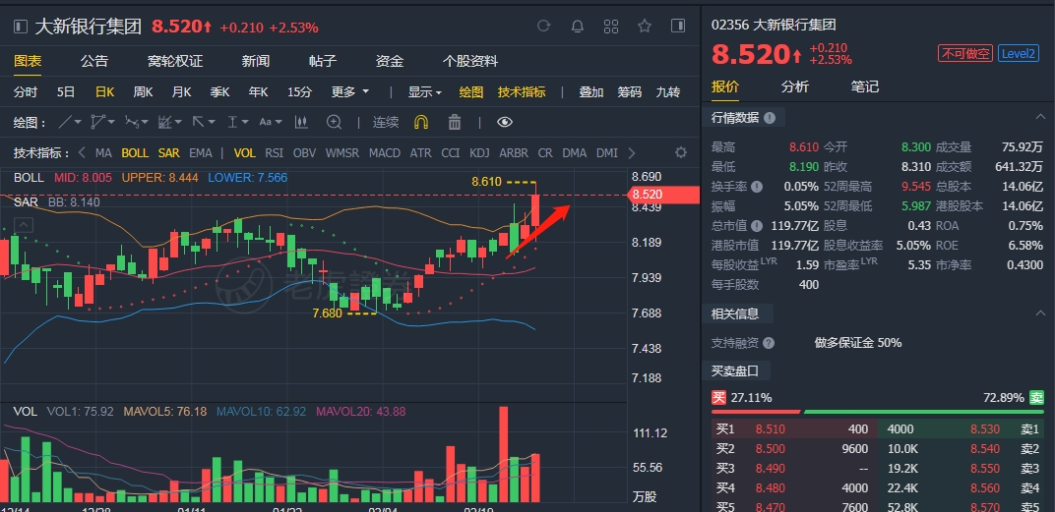Toggle the SAR indicator off

point(169,153)
